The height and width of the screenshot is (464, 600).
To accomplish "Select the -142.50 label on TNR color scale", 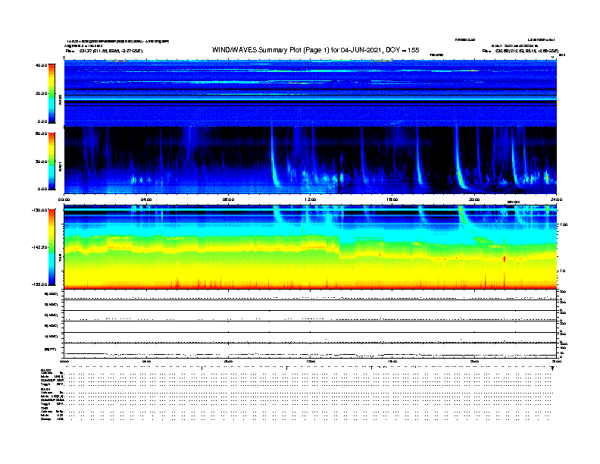I will click(40, 247).
